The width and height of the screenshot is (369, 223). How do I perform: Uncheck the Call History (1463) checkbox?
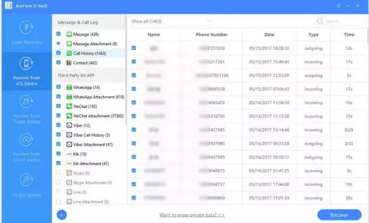(x=59, y=53)
